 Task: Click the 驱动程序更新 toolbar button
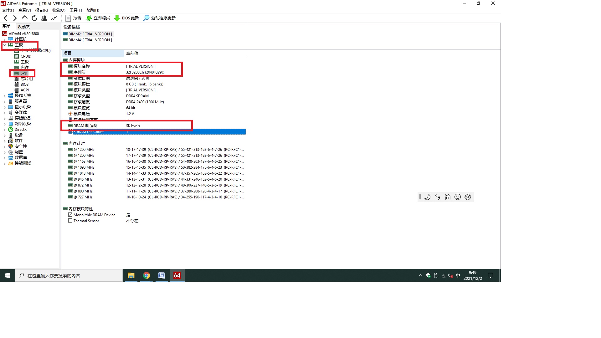pos(159,18)
